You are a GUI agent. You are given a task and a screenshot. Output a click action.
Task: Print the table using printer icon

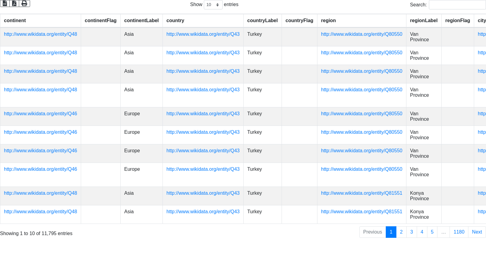point(24,3)
